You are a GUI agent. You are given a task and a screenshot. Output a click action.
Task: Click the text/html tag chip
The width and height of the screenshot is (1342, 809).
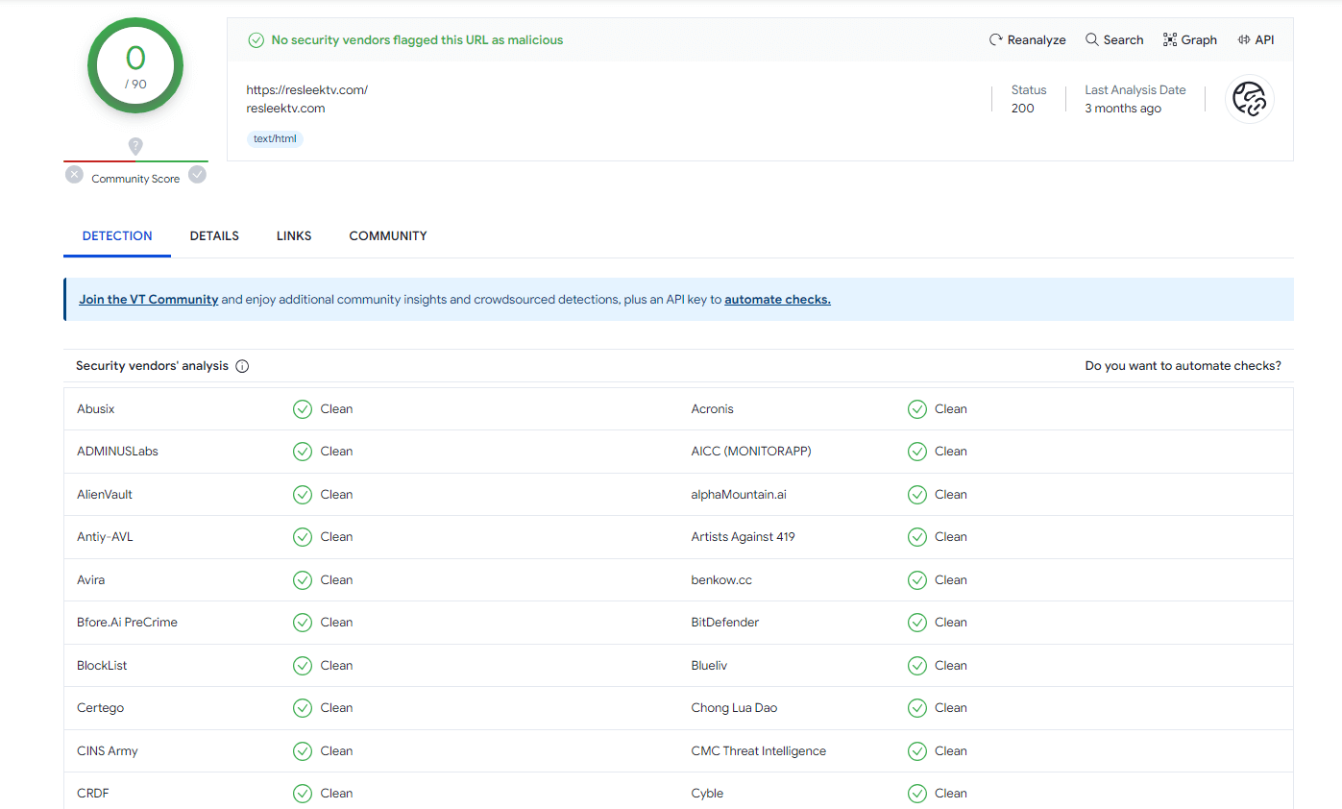pyautogui.click(x=275, y=139)
